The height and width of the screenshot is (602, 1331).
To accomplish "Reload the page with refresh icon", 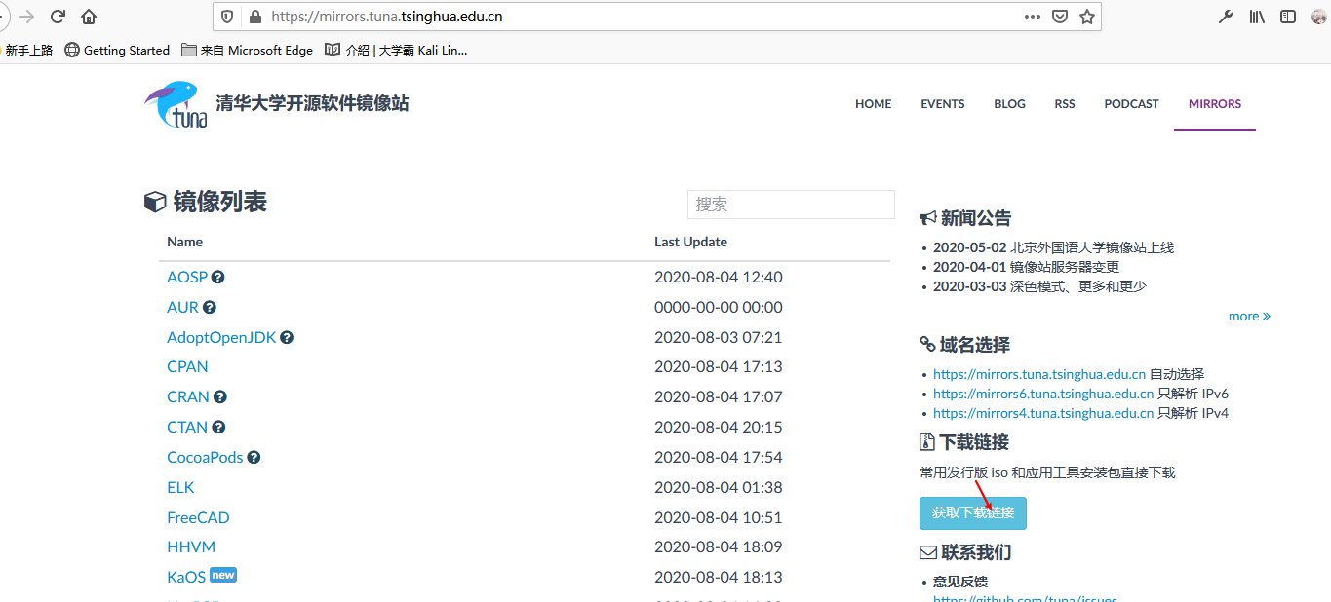I will tap(58, 17).
